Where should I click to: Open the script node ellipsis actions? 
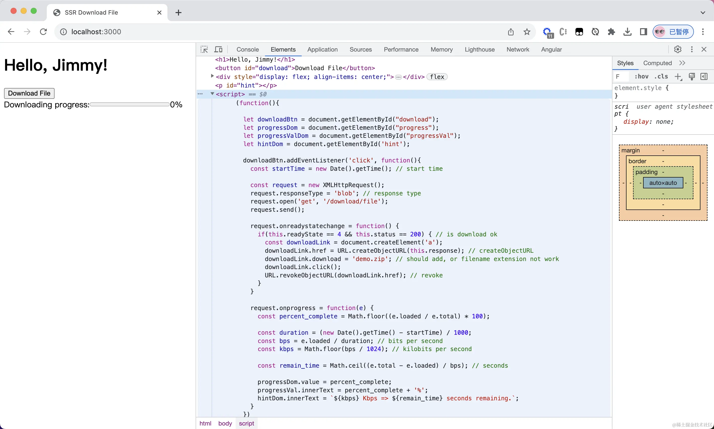[x=200, y=94]
